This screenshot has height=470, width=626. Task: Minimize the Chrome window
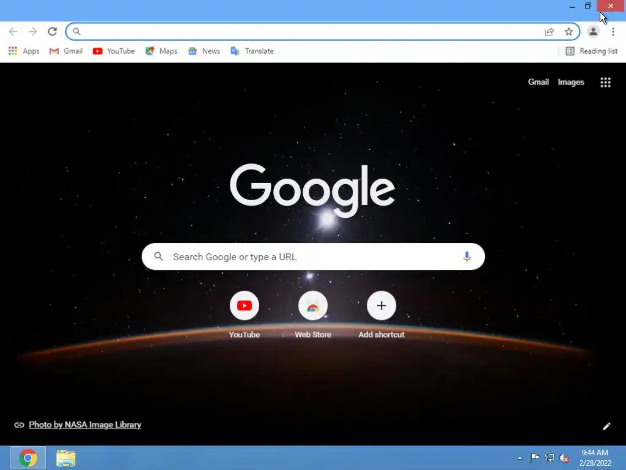[x=572, y=6]
